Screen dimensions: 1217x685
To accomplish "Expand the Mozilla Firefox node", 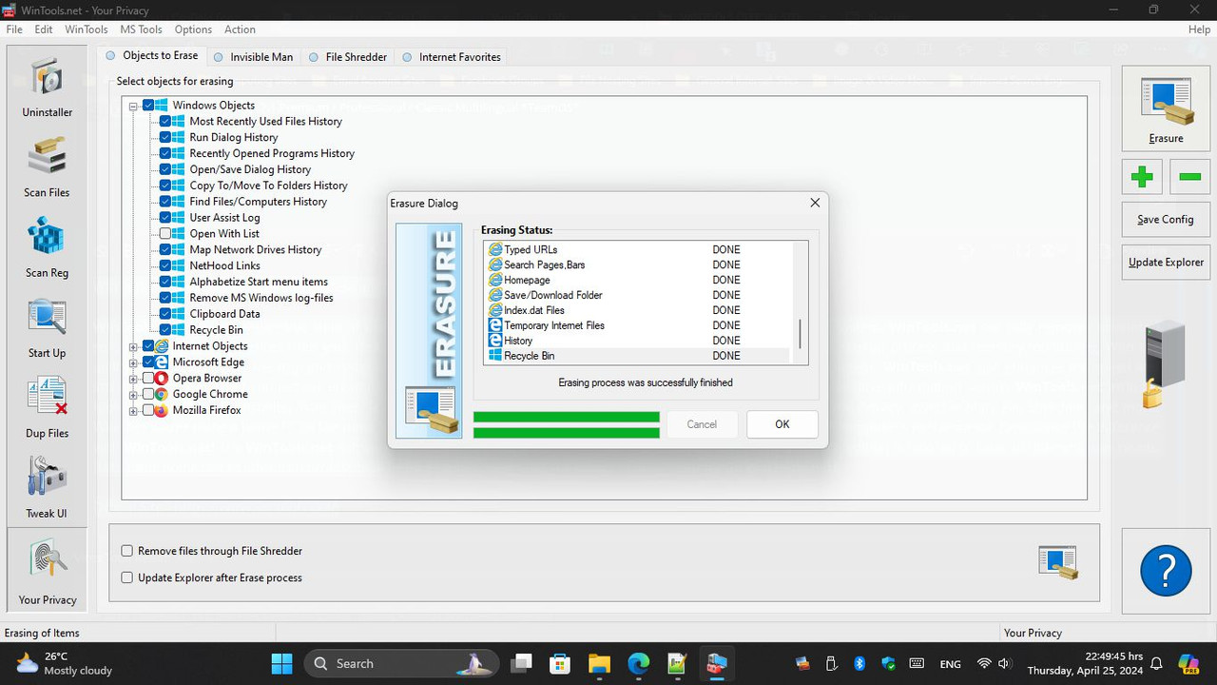I will [134, 411].
